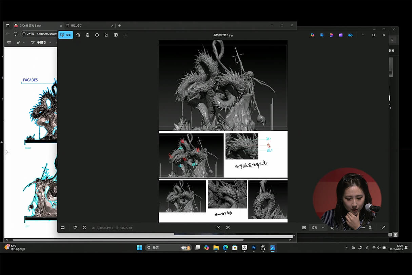The image size is (412, 275).
Task: Start slideshow from the toolbar icon
Action: click(116, 35)
